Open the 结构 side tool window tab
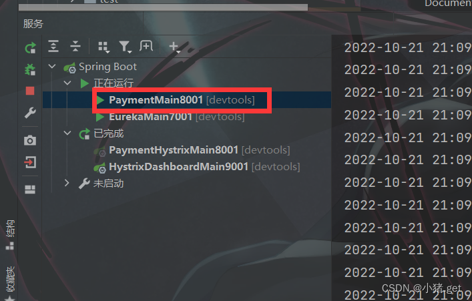472x301 pixels. pos(10,234)
